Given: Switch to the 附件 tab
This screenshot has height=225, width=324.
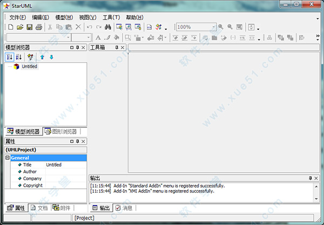Looking at the screenshot, I should [62, 208].
